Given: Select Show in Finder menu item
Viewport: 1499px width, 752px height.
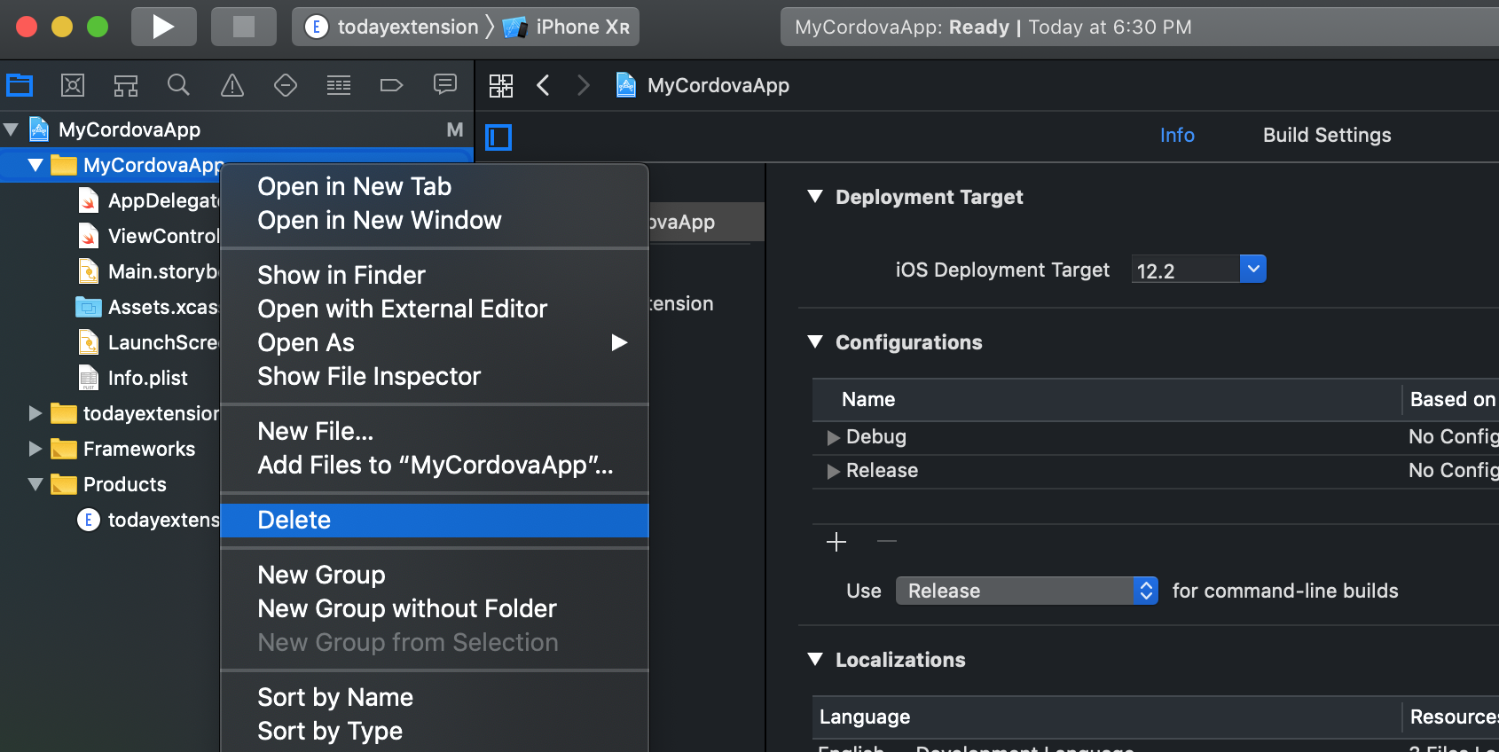Looking at the screenshot, I should point(341,276).
